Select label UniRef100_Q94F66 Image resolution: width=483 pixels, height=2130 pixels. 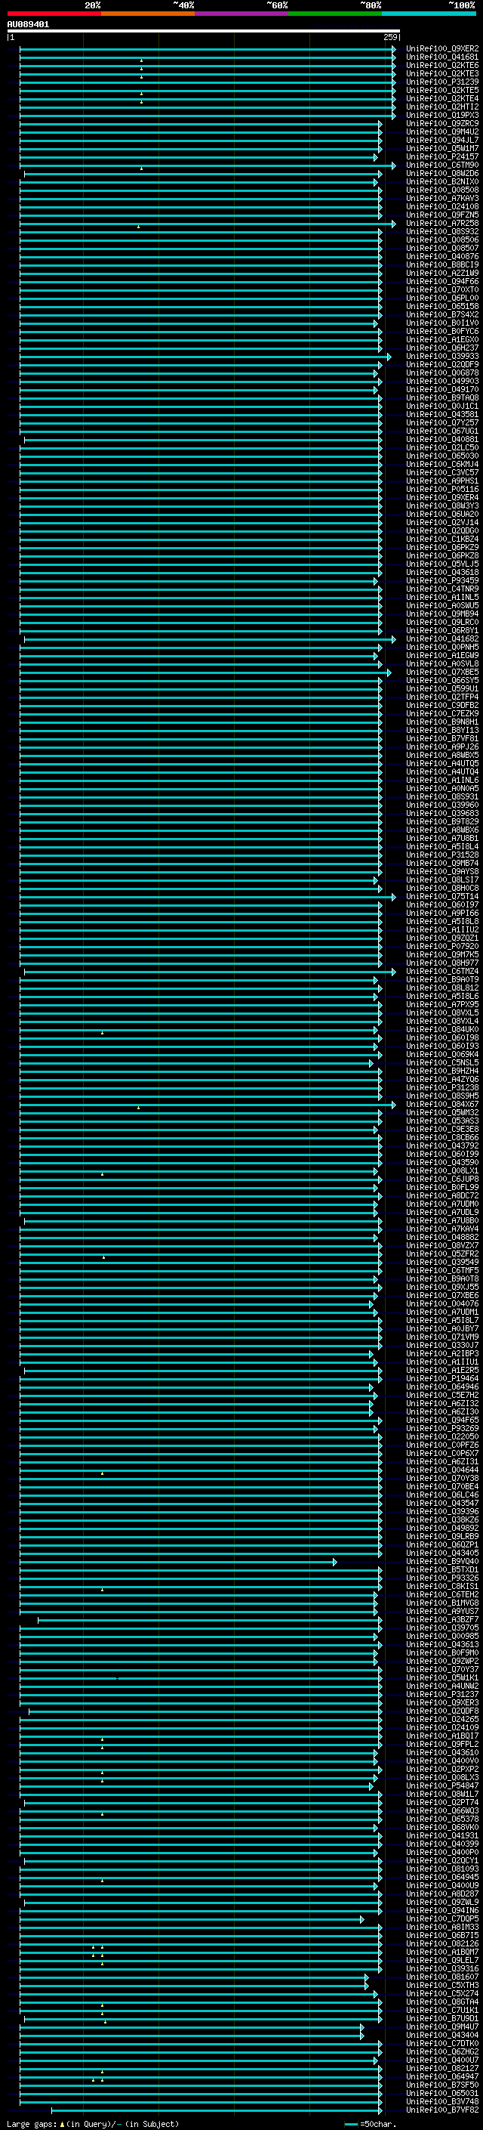[442, 281]
